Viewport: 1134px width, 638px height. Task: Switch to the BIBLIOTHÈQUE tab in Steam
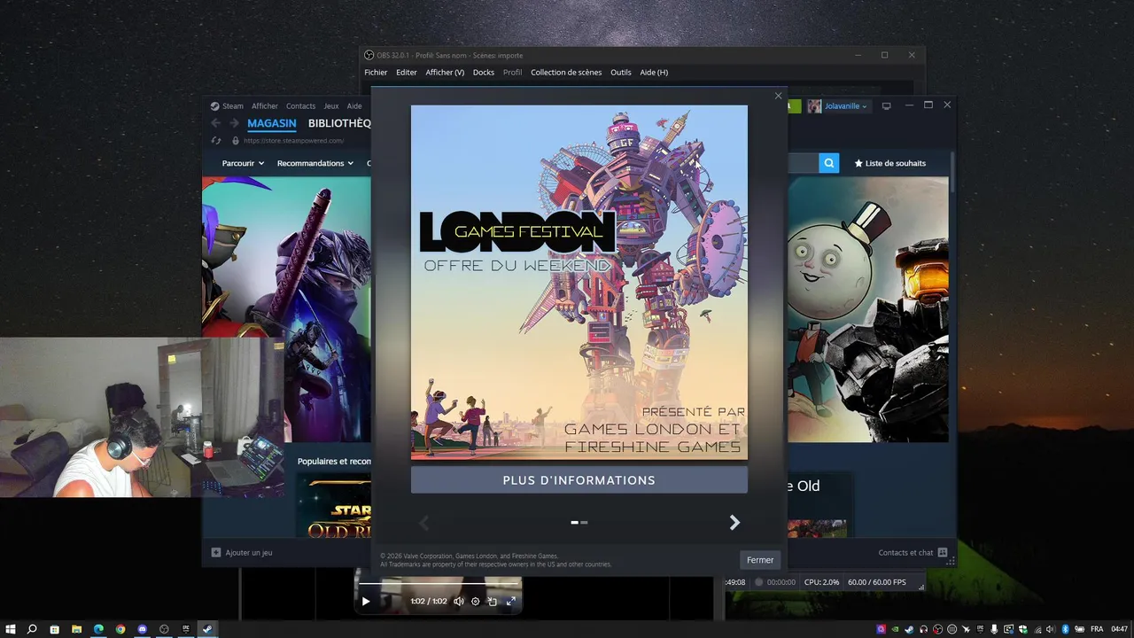339,124
